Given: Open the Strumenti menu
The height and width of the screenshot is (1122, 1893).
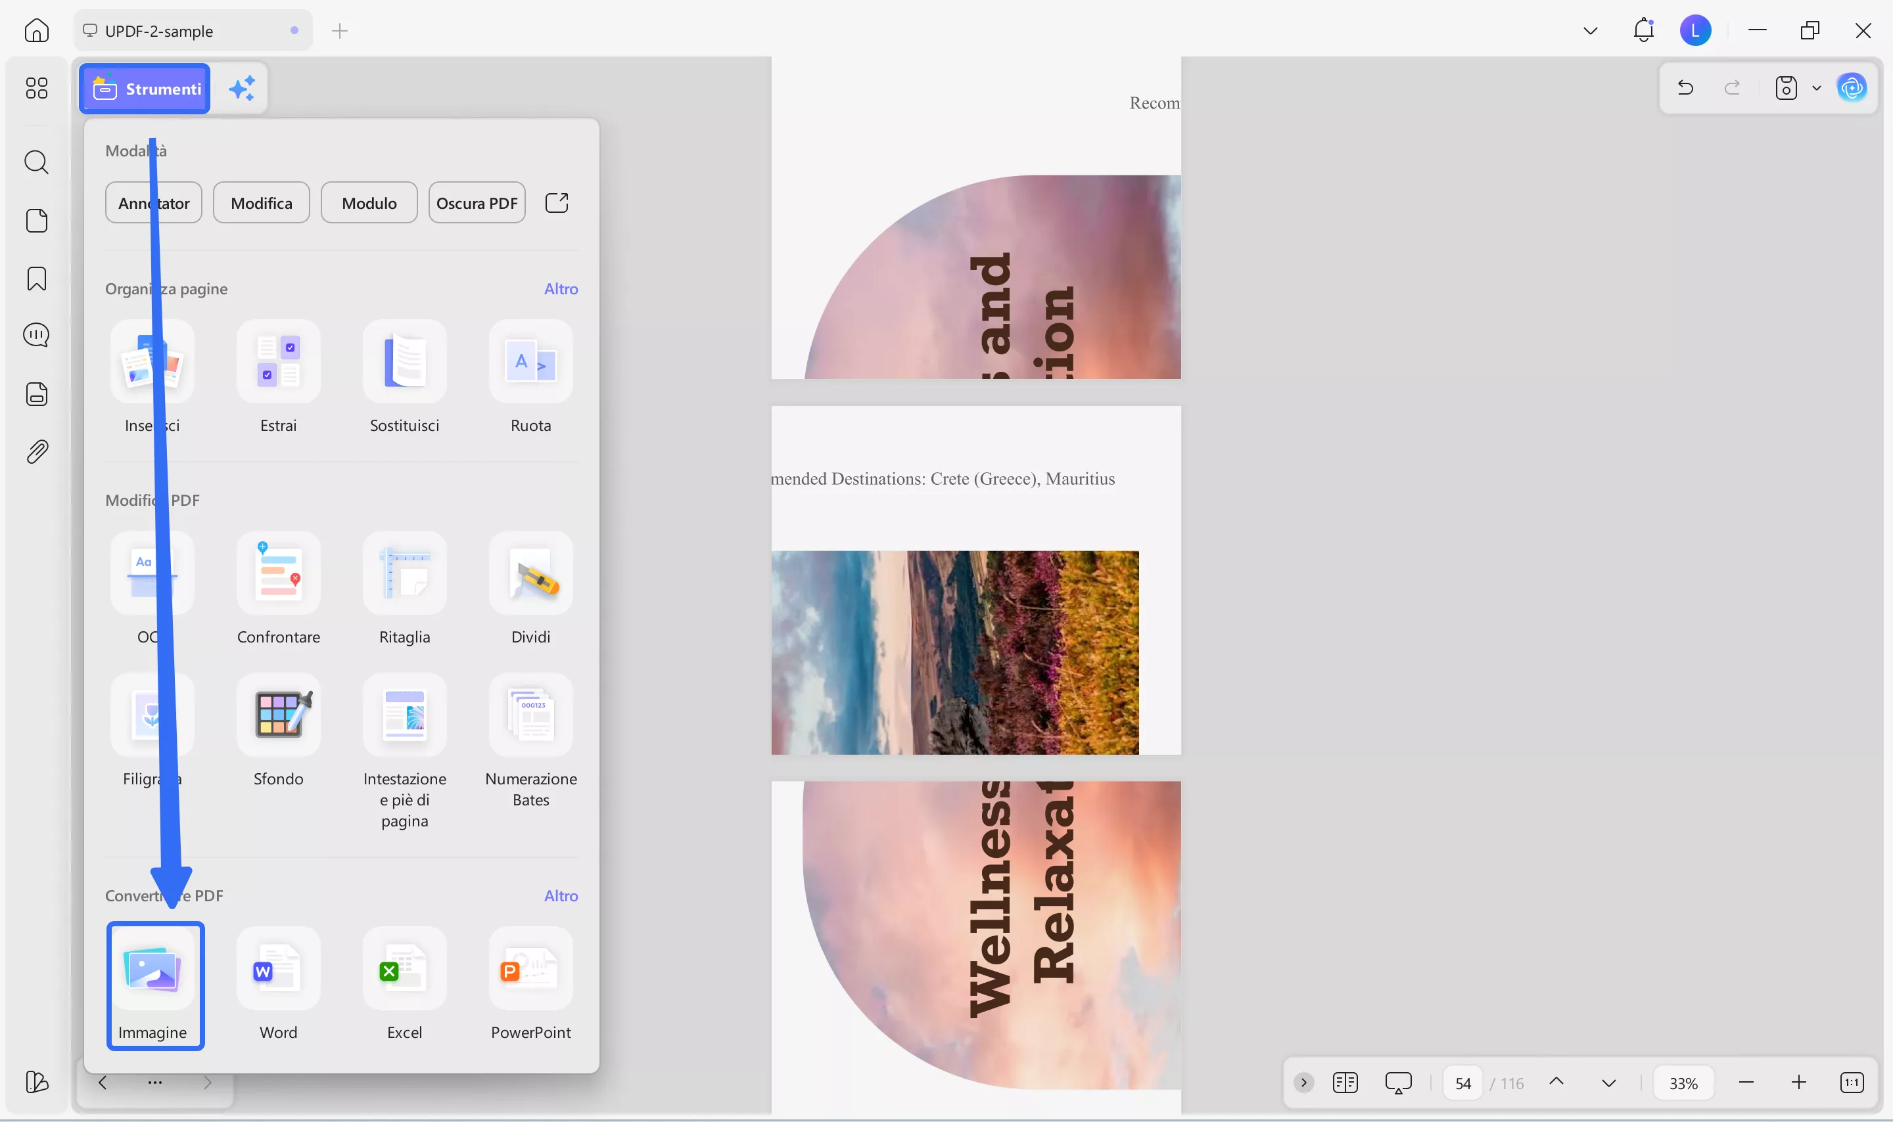Looking at the screenshot, I should pos(145,89).
